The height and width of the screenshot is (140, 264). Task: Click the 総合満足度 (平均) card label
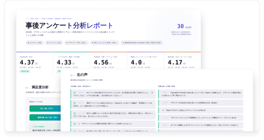click(26, 57)
